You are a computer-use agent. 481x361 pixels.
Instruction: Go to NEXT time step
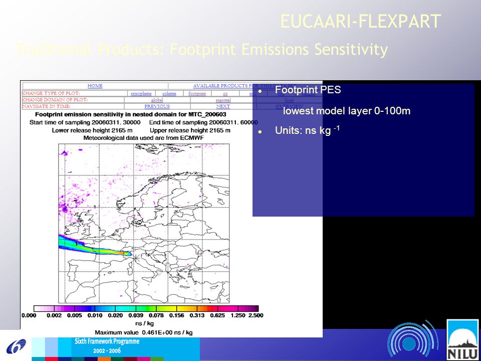[223, 106]
